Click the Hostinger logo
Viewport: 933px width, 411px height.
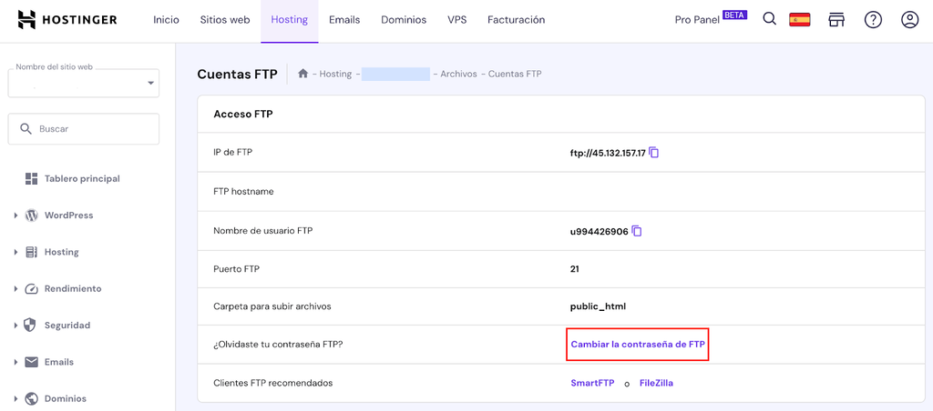(x=67, y=19)
